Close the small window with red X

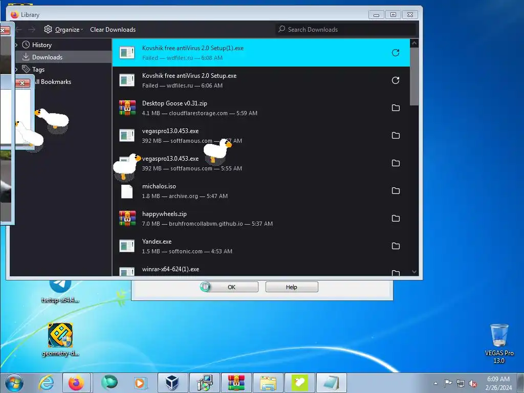[x=23, y=83]
